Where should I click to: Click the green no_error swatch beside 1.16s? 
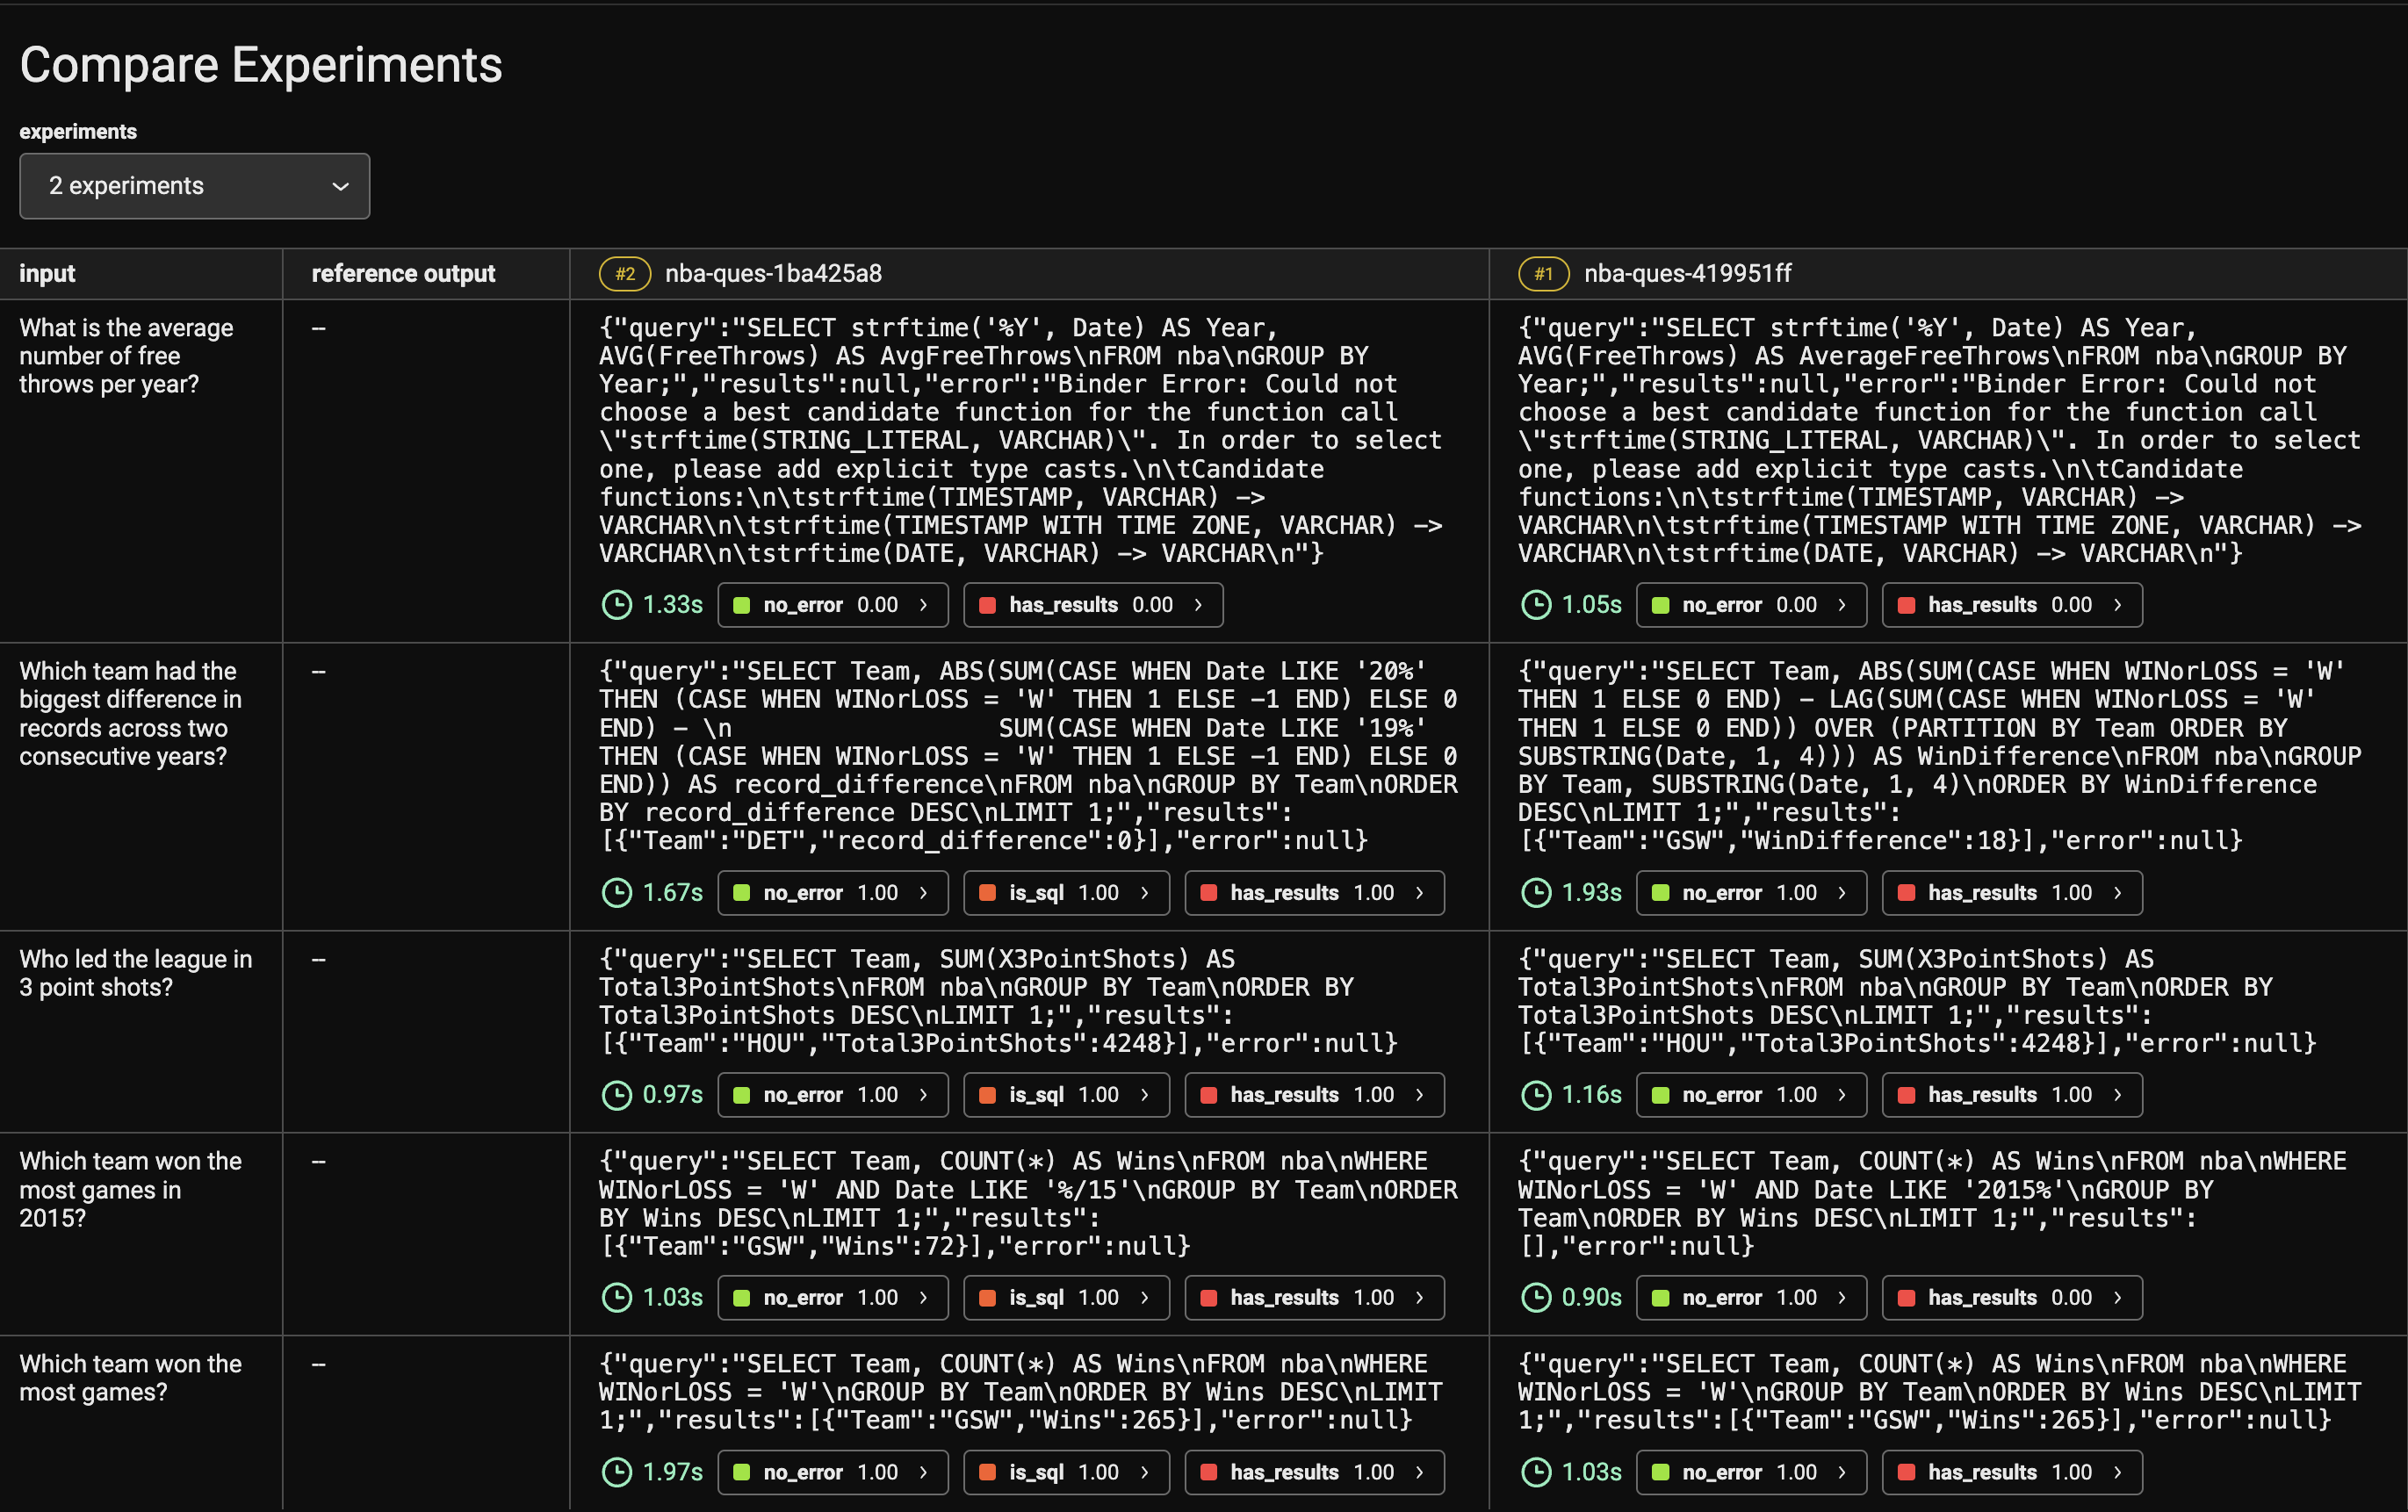[x=1661, y=1095]
